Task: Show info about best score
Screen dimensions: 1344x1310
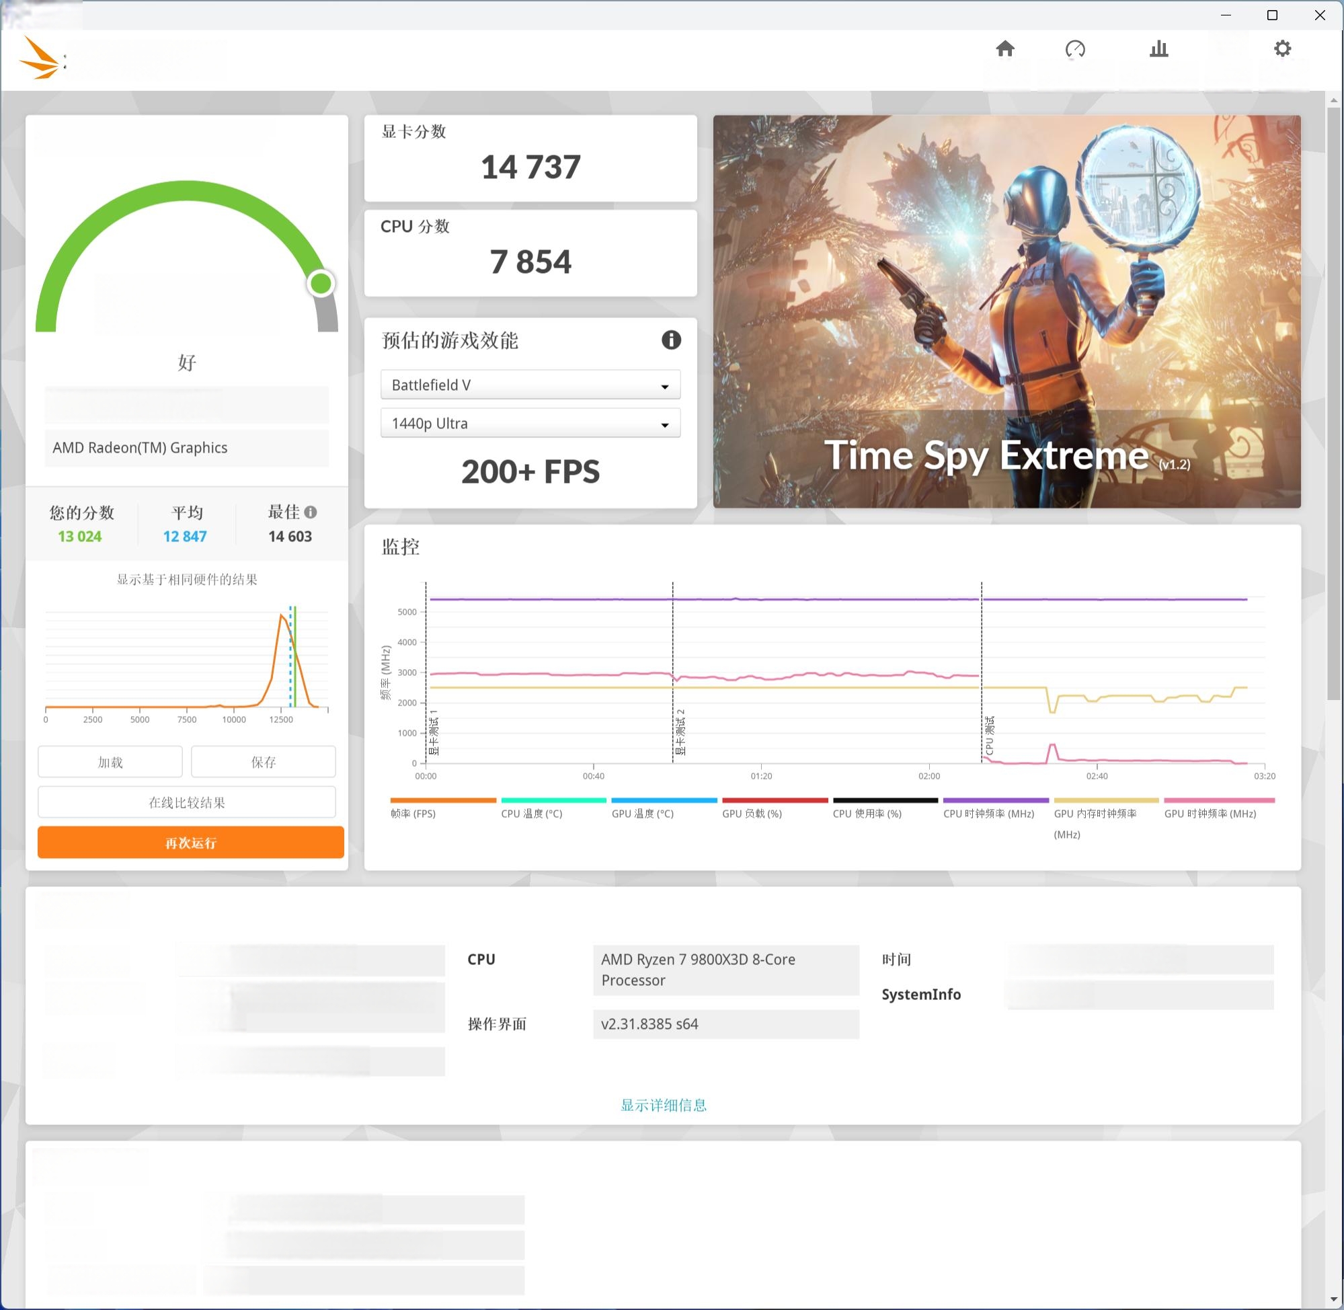Action: (311, 512)
